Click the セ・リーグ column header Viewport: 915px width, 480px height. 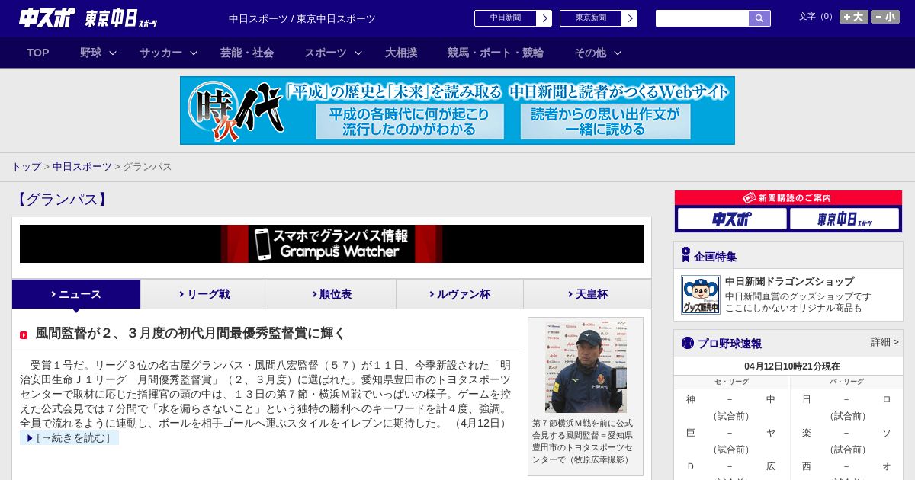click(731, 382)
